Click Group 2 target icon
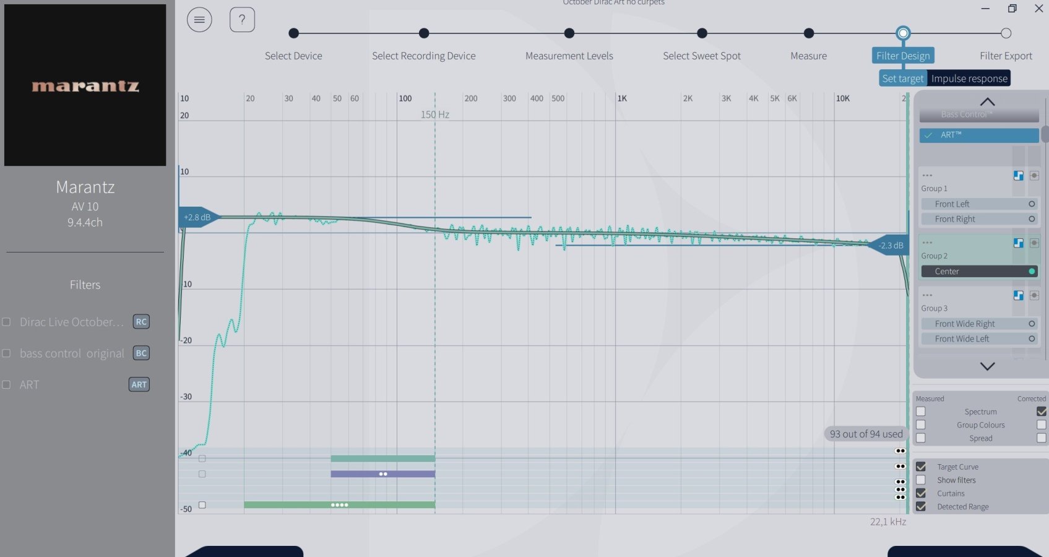Image resolution: width=1049 pixels, height=557 pixels. point(1034,243)
